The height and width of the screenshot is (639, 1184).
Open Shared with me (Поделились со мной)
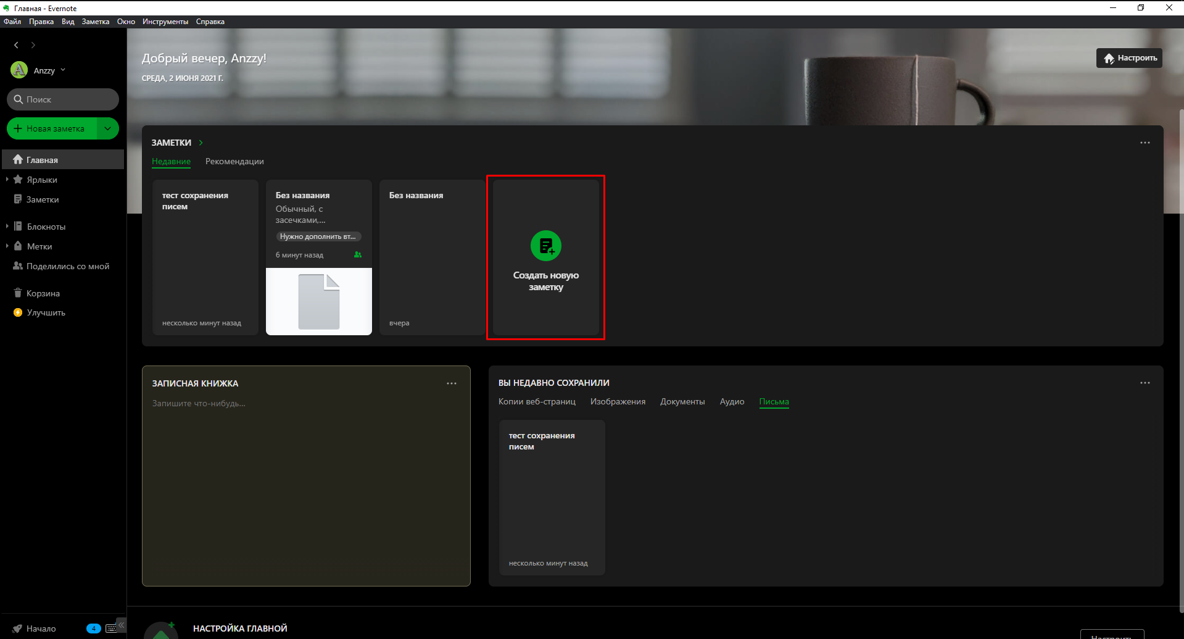coord(67,266)
